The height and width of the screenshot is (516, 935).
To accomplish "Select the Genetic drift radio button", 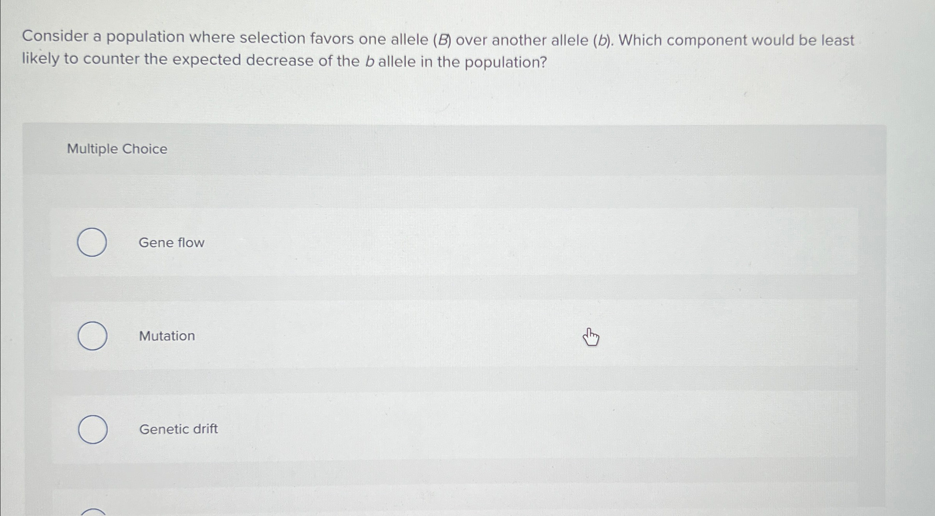I will tap(93, 429).
